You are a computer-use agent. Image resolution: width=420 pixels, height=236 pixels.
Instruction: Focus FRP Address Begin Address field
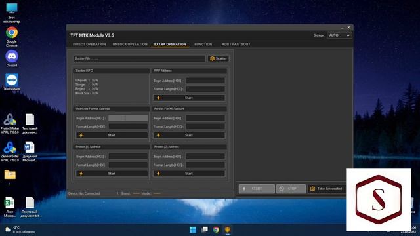(x=205, y=81)
